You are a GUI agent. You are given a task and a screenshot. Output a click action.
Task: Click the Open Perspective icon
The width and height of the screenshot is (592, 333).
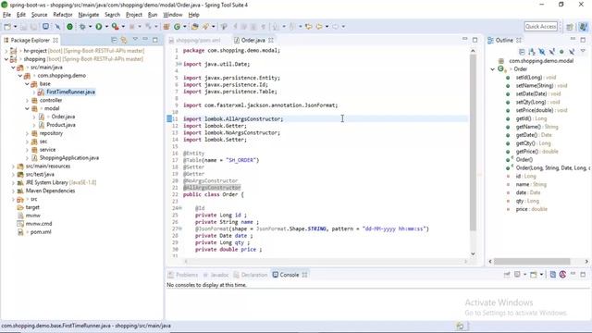[570, 27]
